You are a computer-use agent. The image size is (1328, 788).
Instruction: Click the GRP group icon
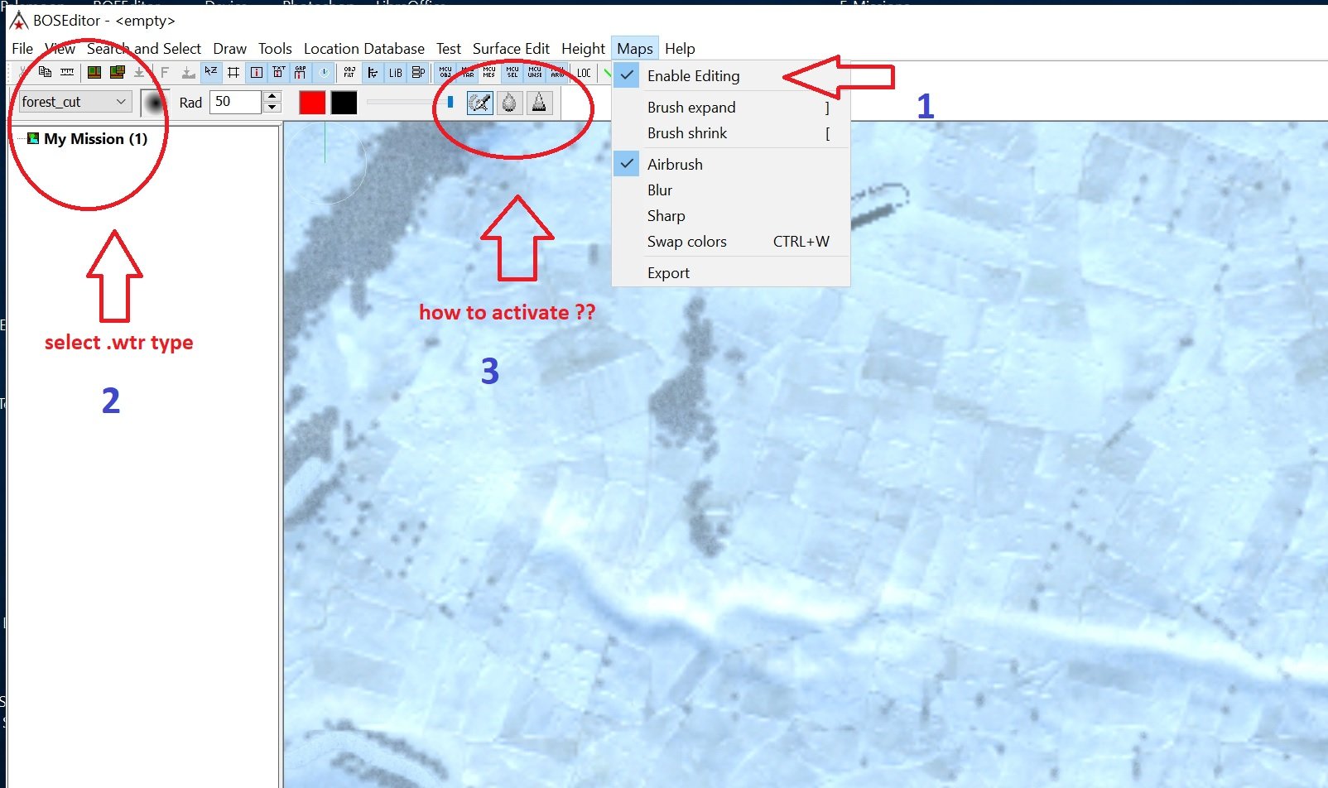pyautogui.click(x=301, y=73)
